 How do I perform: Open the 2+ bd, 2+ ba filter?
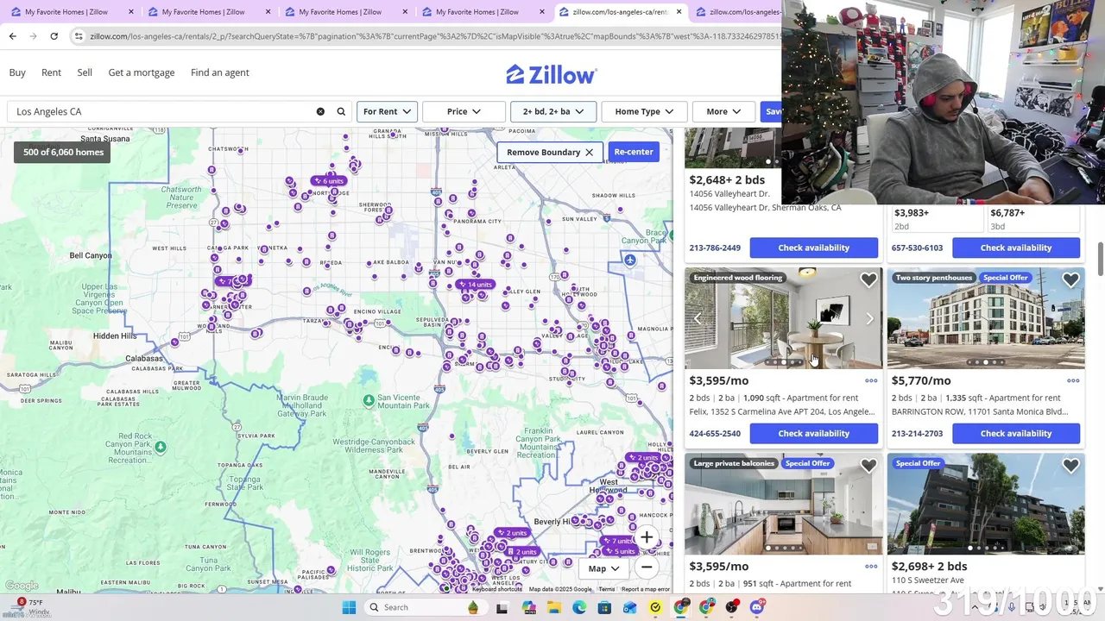pos(552,111)
